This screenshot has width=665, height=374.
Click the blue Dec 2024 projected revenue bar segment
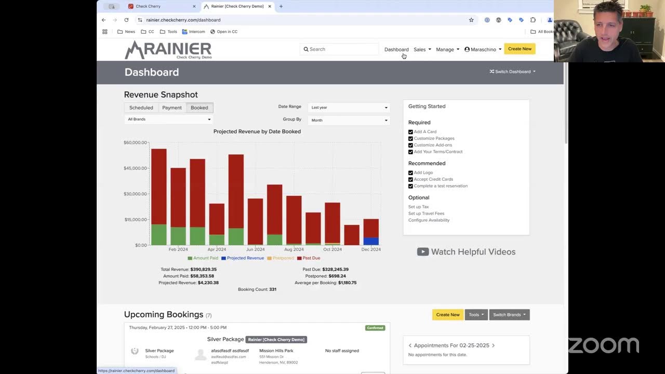pos(371,242)
